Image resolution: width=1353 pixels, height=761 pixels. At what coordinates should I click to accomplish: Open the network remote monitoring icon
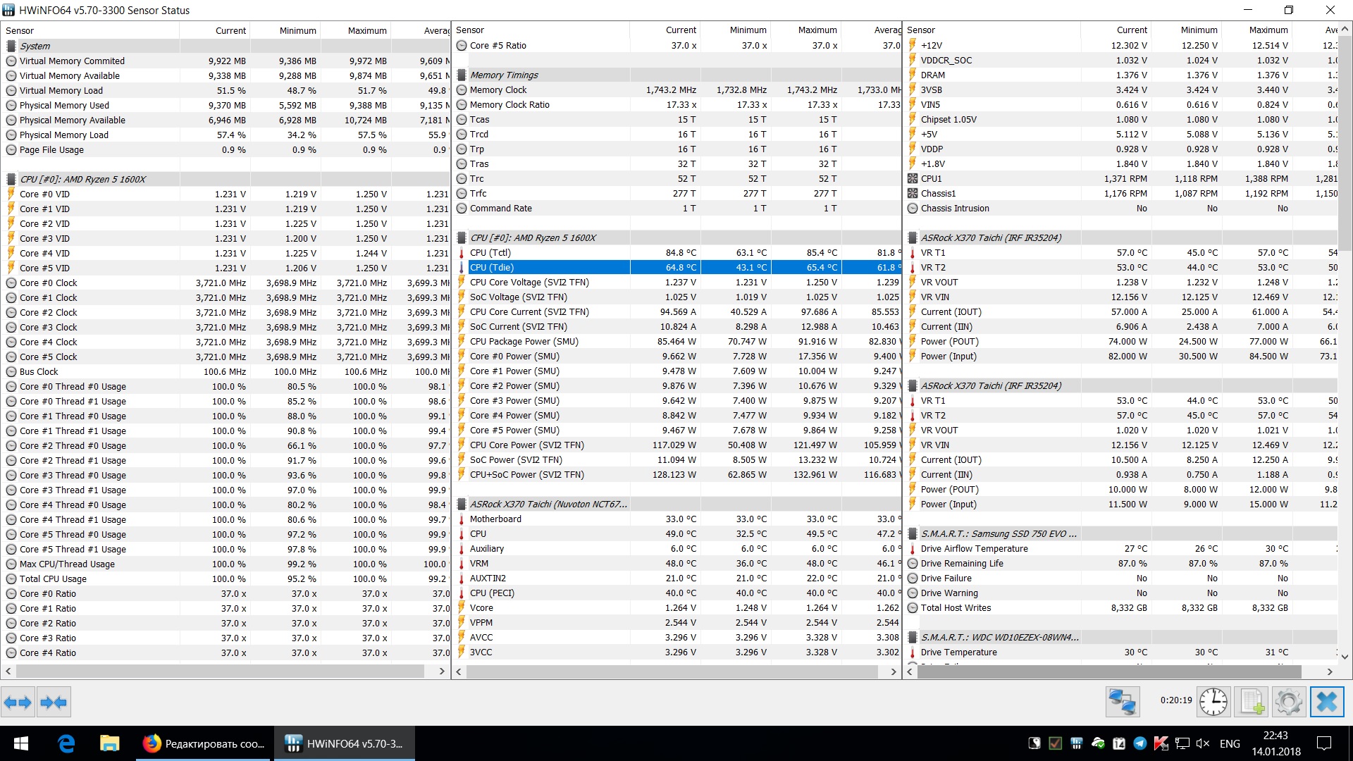click(x=1122, y=702)
